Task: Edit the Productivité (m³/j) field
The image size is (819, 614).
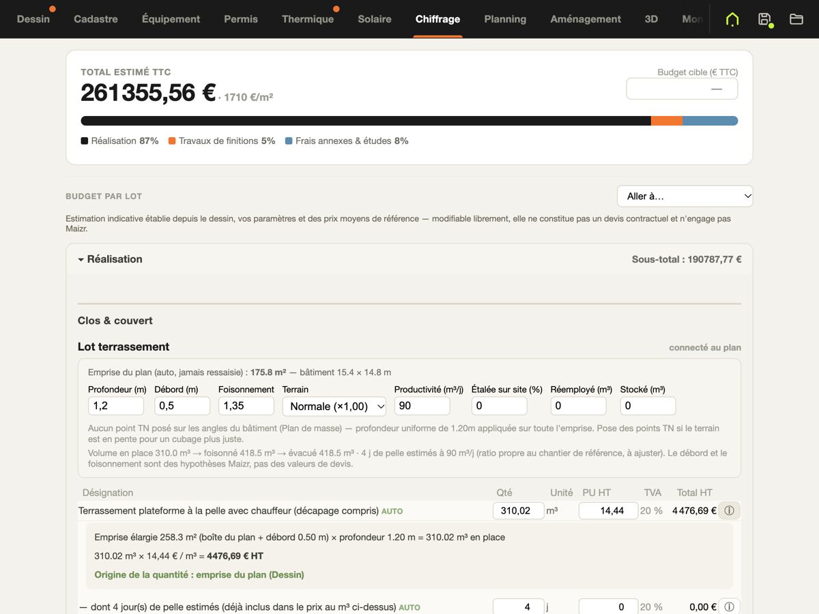Action: pyautogui.click(x=422, y=406)
